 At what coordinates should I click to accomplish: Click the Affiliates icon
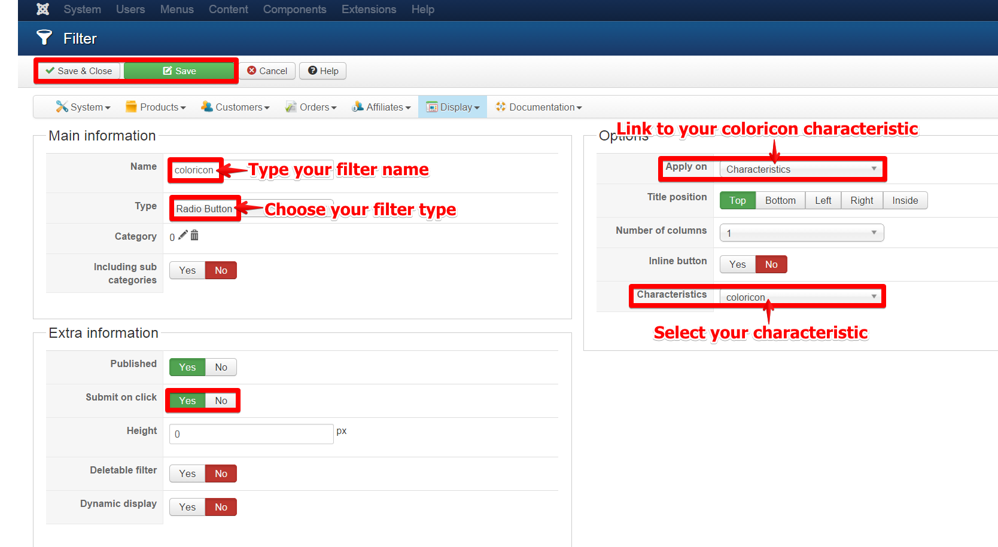coord(357,106)
